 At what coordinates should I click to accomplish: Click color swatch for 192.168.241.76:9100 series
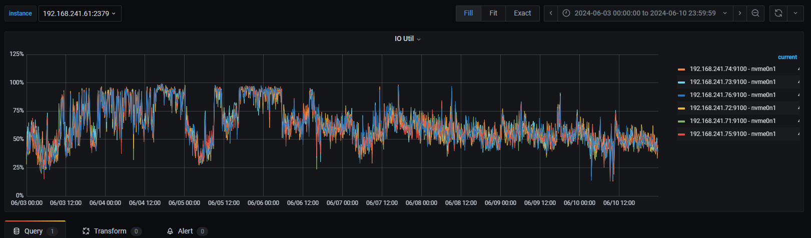[x=681, y=95]
